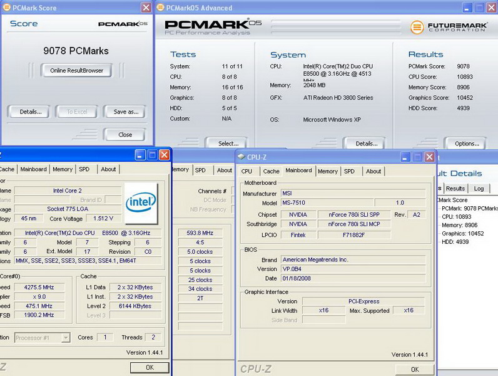The height and width of the screenshot is (376, 498).
Task: Select SPD tab in middle CPU-Z window
Action: click(200, 170)
